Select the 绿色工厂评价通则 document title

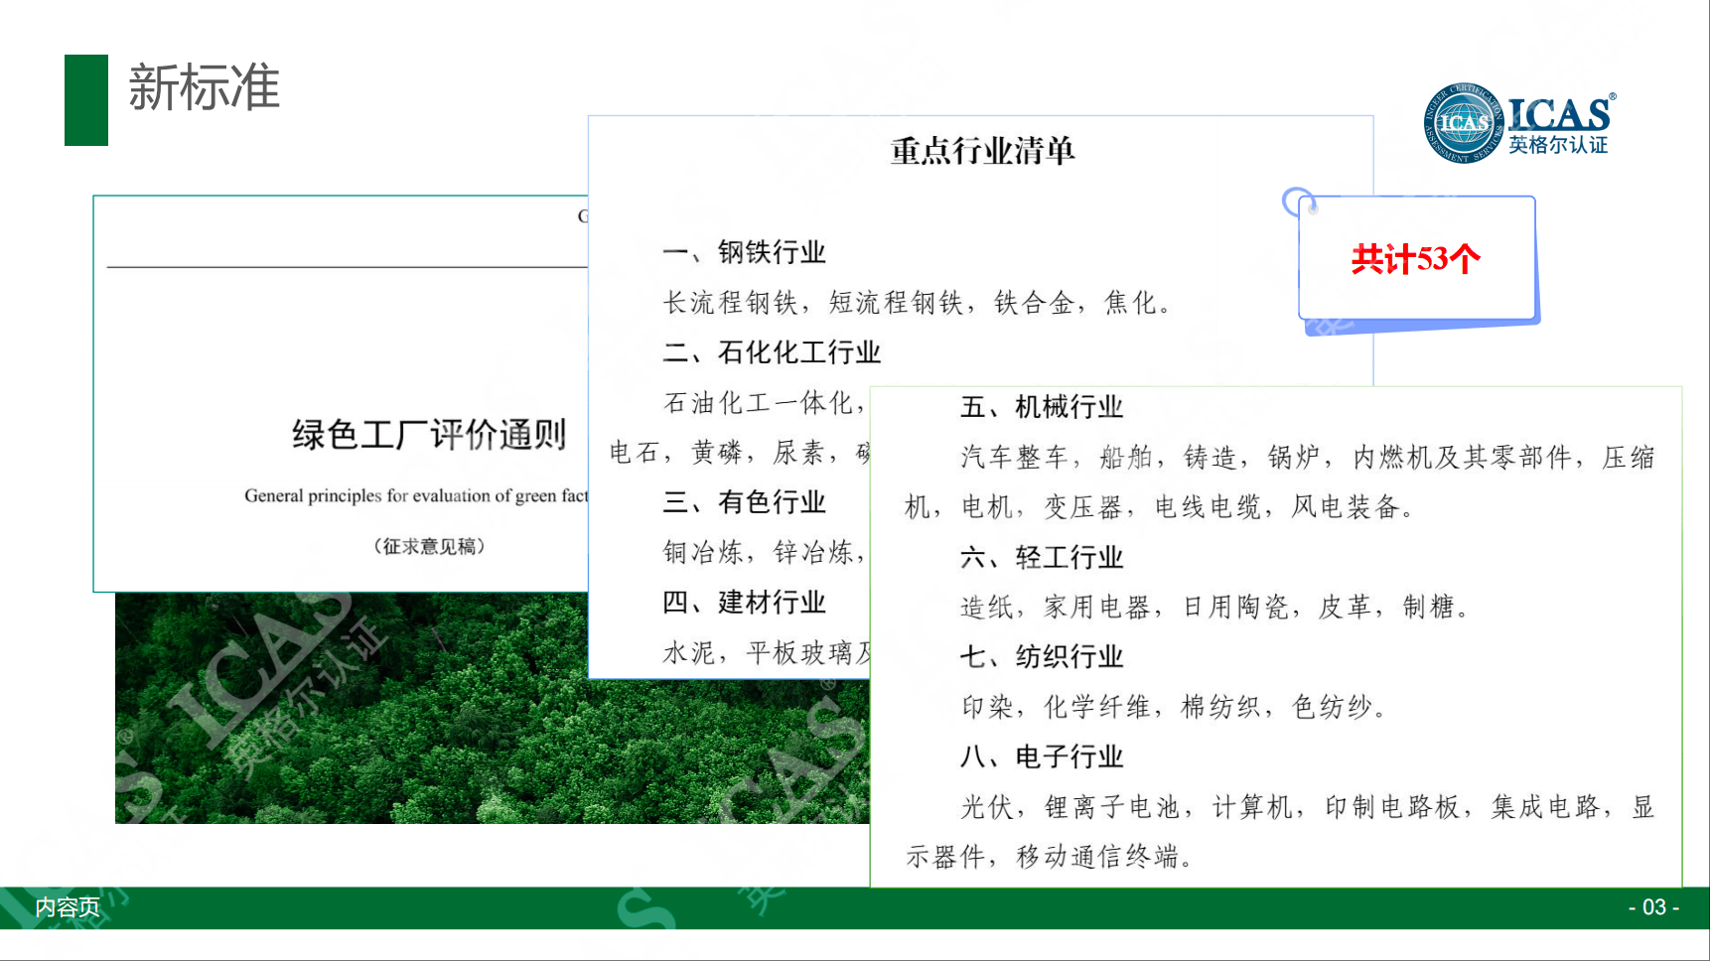pos(429,435)
